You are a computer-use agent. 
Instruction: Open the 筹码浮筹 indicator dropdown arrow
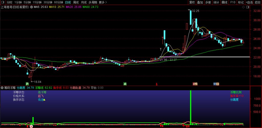(2, 88)
